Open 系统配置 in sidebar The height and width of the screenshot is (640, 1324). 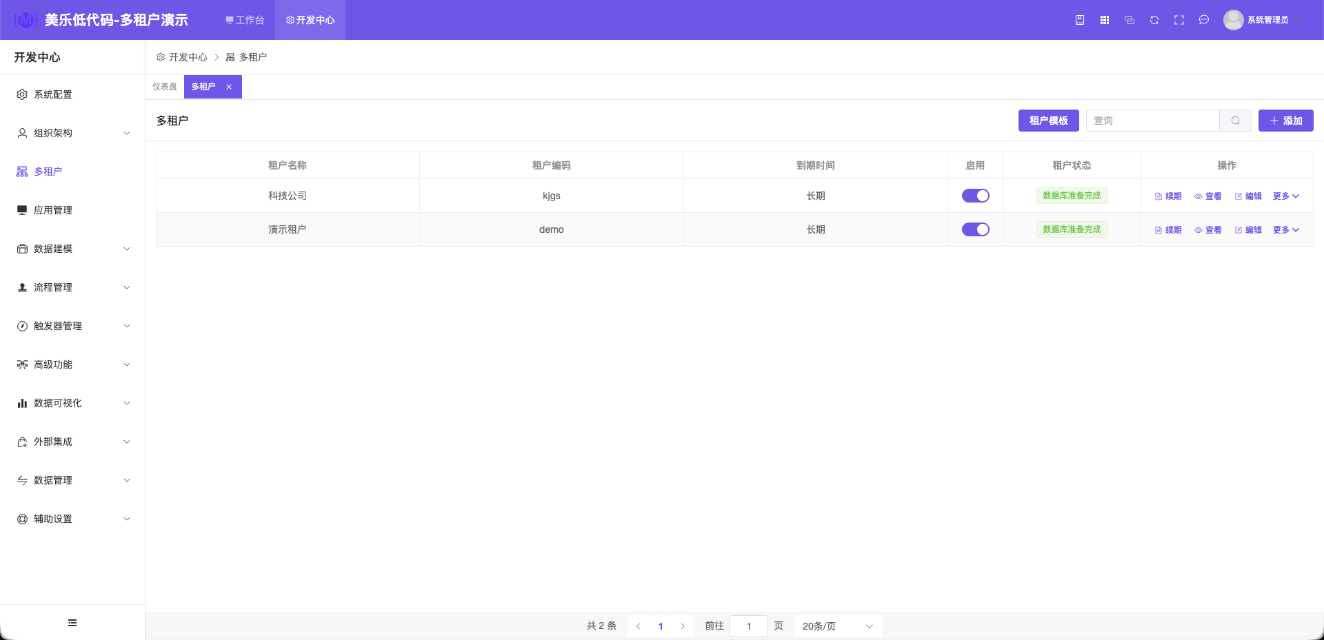coord(72,94)
